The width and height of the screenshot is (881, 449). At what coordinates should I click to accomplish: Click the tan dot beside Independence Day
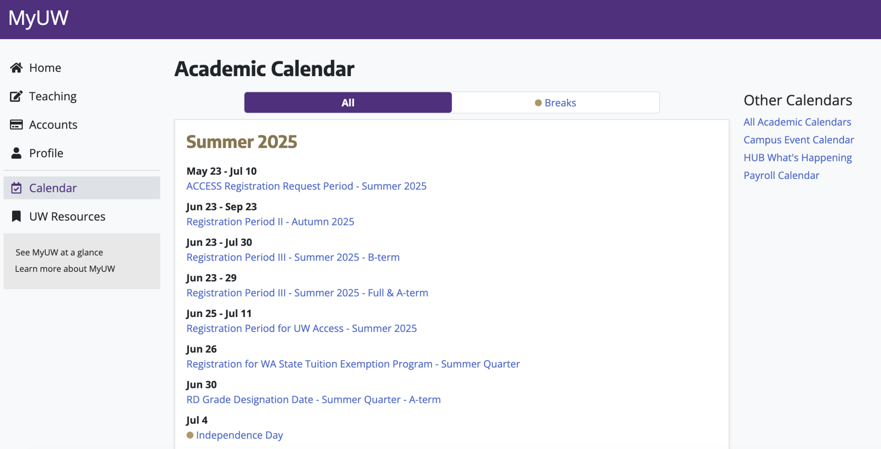click(x=190, y=435)
